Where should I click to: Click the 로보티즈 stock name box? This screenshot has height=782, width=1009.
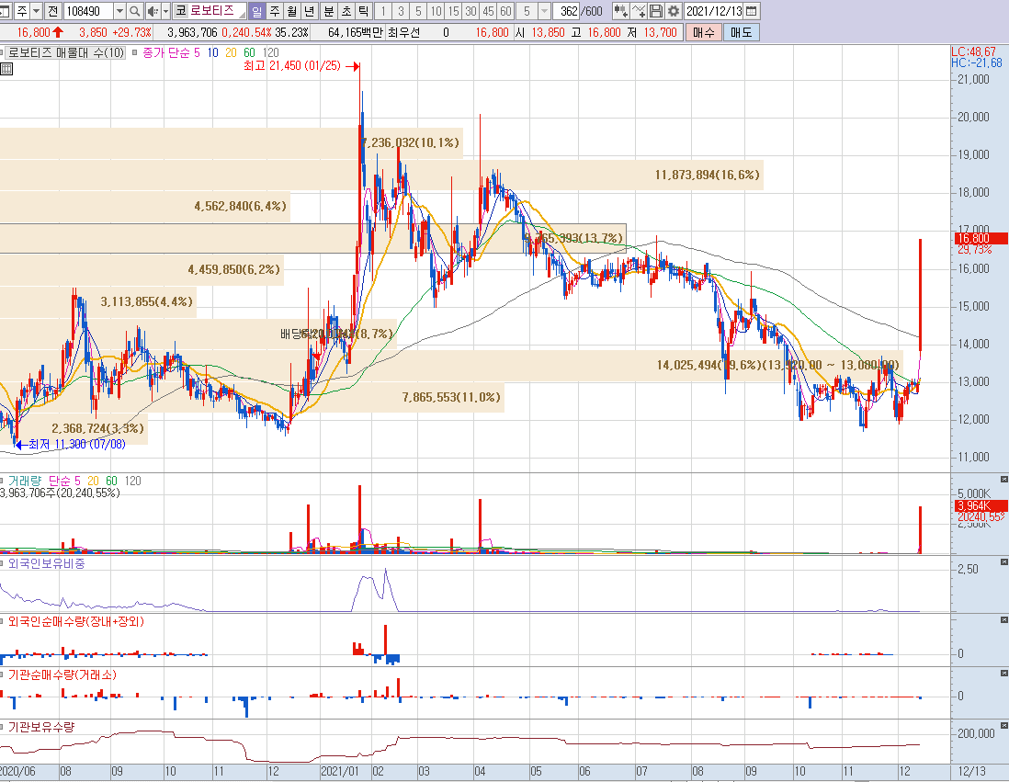pos(211,11)
